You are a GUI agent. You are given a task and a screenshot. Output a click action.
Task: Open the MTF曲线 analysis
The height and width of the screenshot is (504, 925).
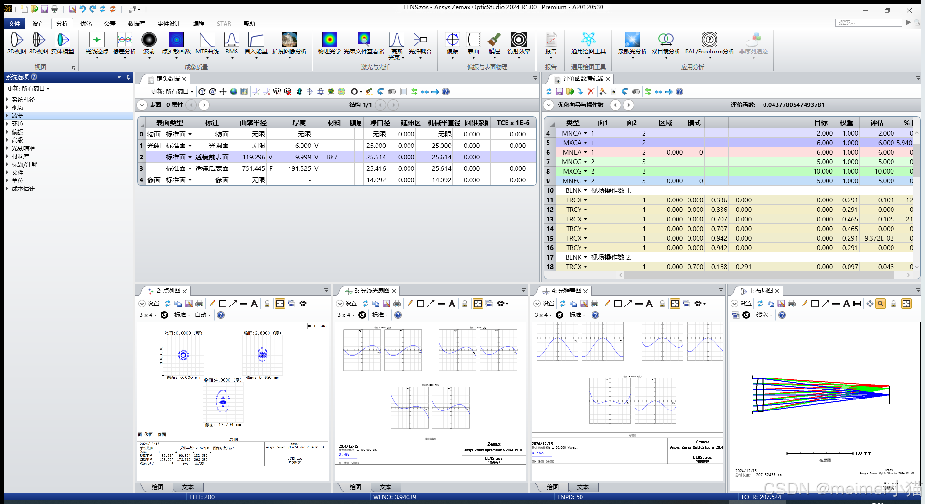coord(207,45)
